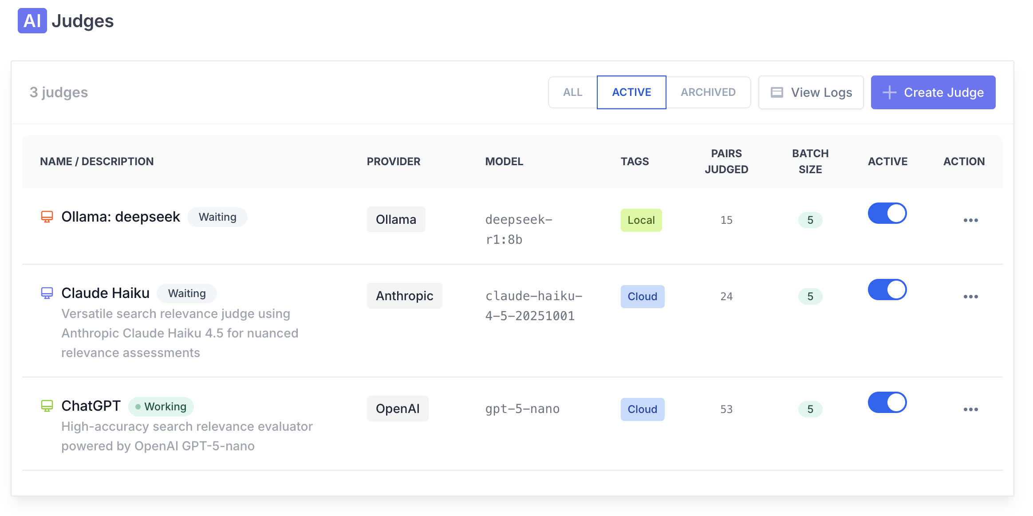This screenshot has height=516, width=1033.
Task: Open the action menu for Ollama: deepseek
Action: point(971,220)
